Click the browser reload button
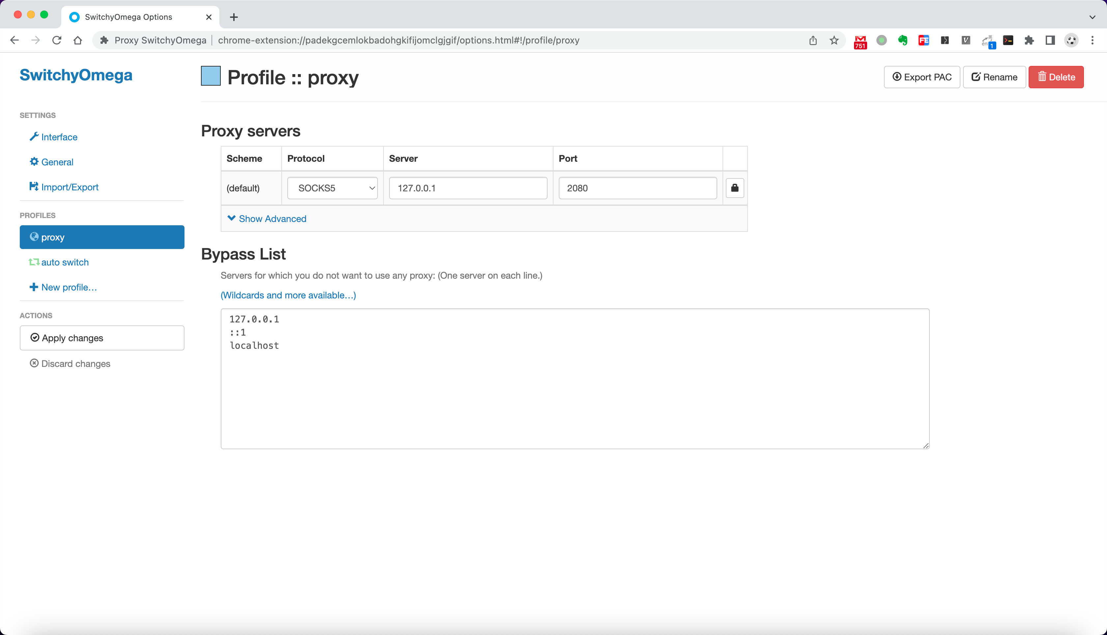 click(57, 41)
